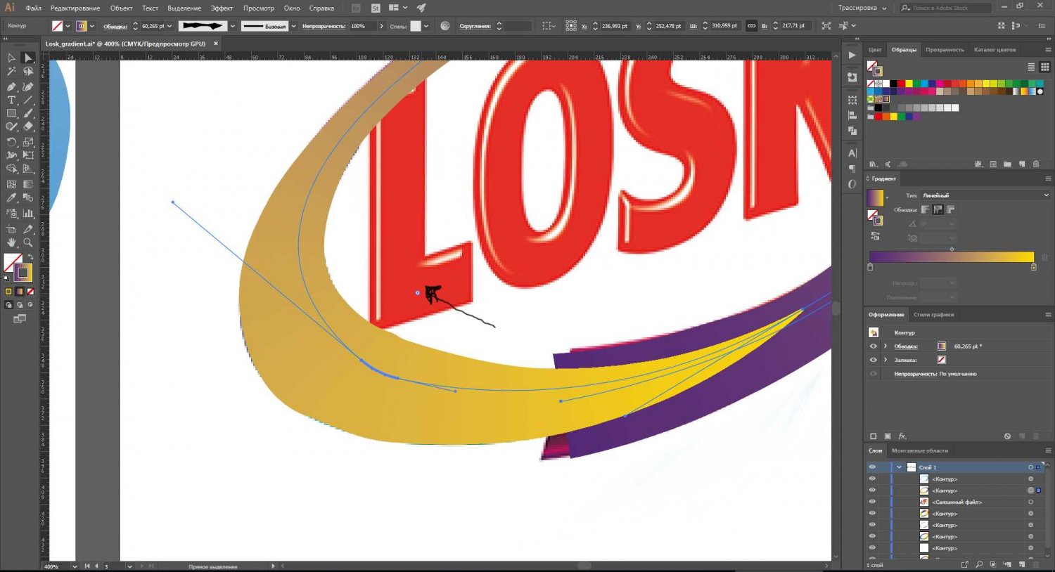Viewport: 1055px width, 572px height.
Task: Hide the Связанный файл layer item
Action: pyautogui.click(x=872, y=502)
